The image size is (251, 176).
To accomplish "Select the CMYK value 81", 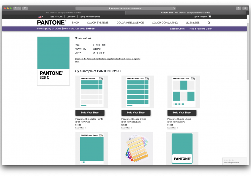I will (x=94, y=53).
